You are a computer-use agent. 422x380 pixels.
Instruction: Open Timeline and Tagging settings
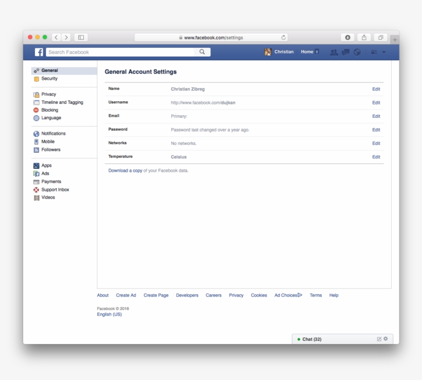pos(62,102)
